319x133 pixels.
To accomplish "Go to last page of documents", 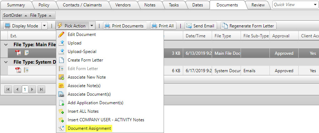I will 41,89.
